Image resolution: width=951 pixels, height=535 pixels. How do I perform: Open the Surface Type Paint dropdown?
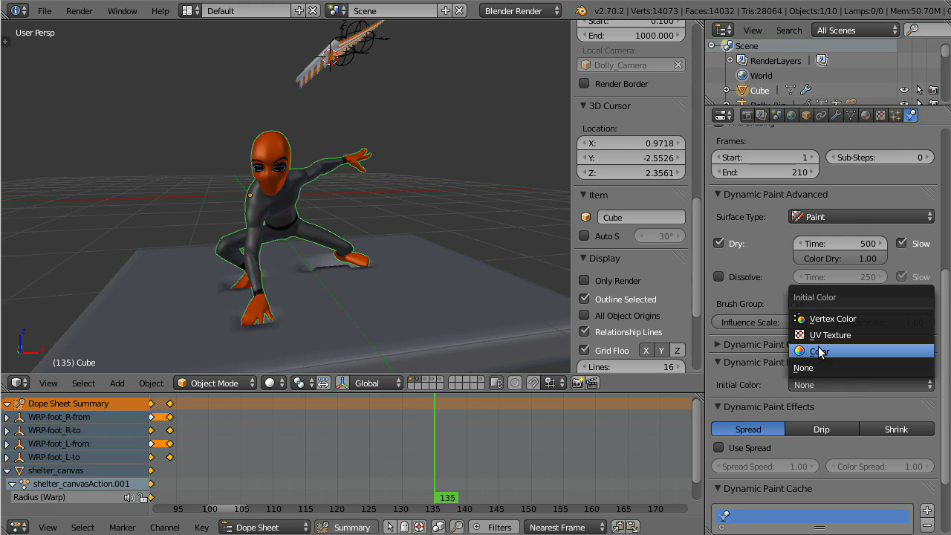click(861, 216)
